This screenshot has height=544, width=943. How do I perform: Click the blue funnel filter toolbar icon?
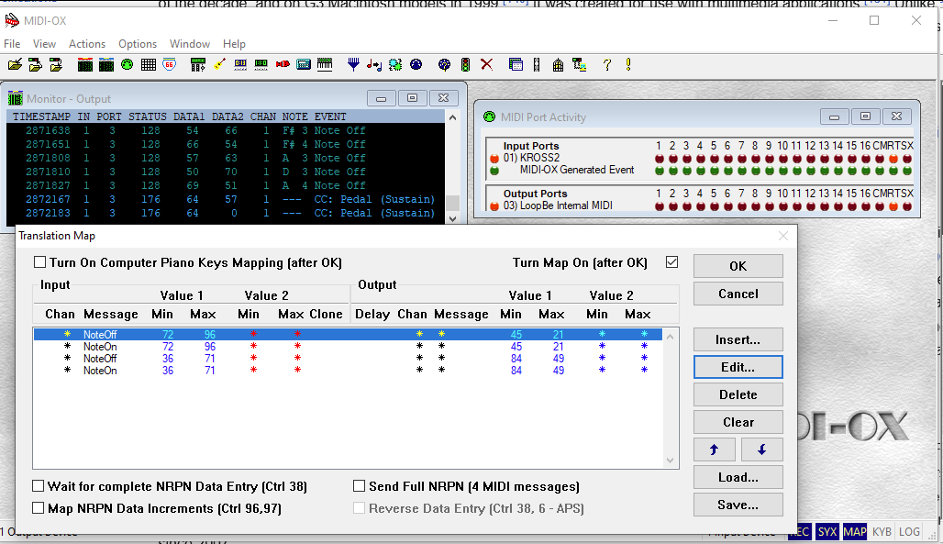click(353, 64)
